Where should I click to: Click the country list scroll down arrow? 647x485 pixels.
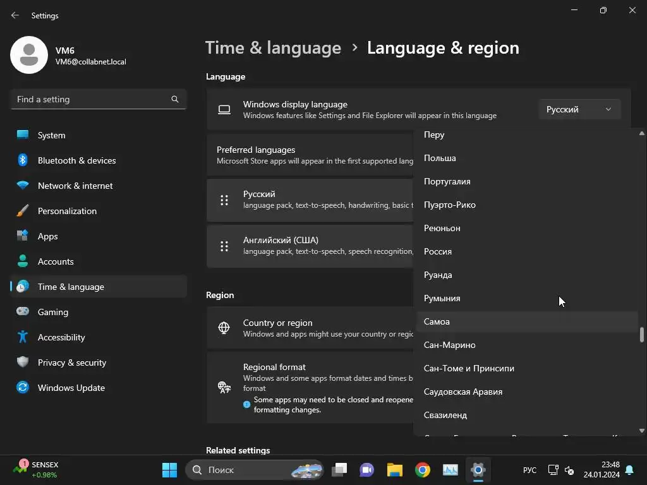(642, 431)
